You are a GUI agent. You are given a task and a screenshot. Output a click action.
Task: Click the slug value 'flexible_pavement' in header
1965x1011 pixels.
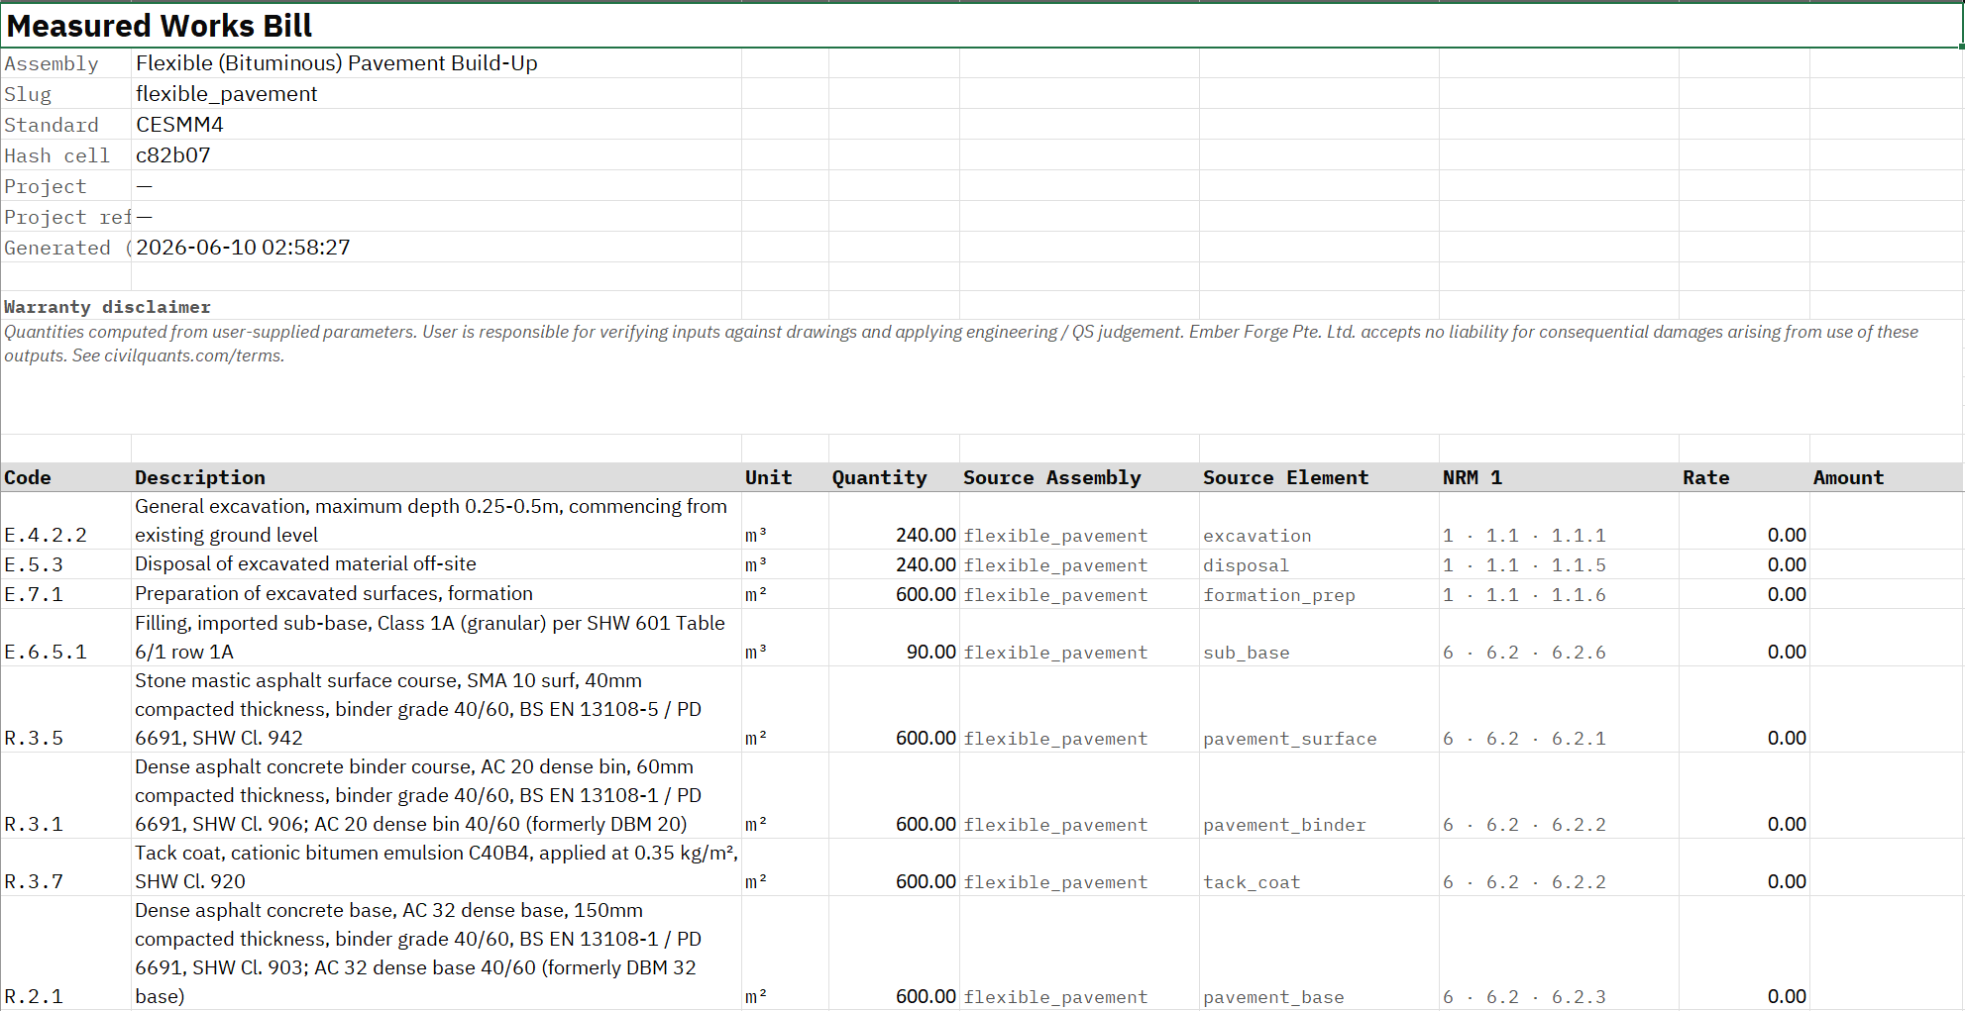click(436, 94)
